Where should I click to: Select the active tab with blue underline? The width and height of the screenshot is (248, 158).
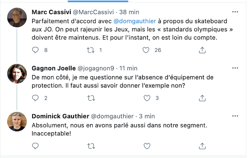click(x=98, y=1)
